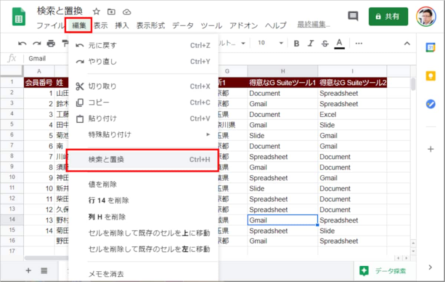Open the ヘルプ menu

click(x=276, y=26)
